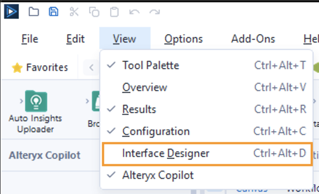Click the Undo arrow icon
319x194 pixels.
point(135,12)
